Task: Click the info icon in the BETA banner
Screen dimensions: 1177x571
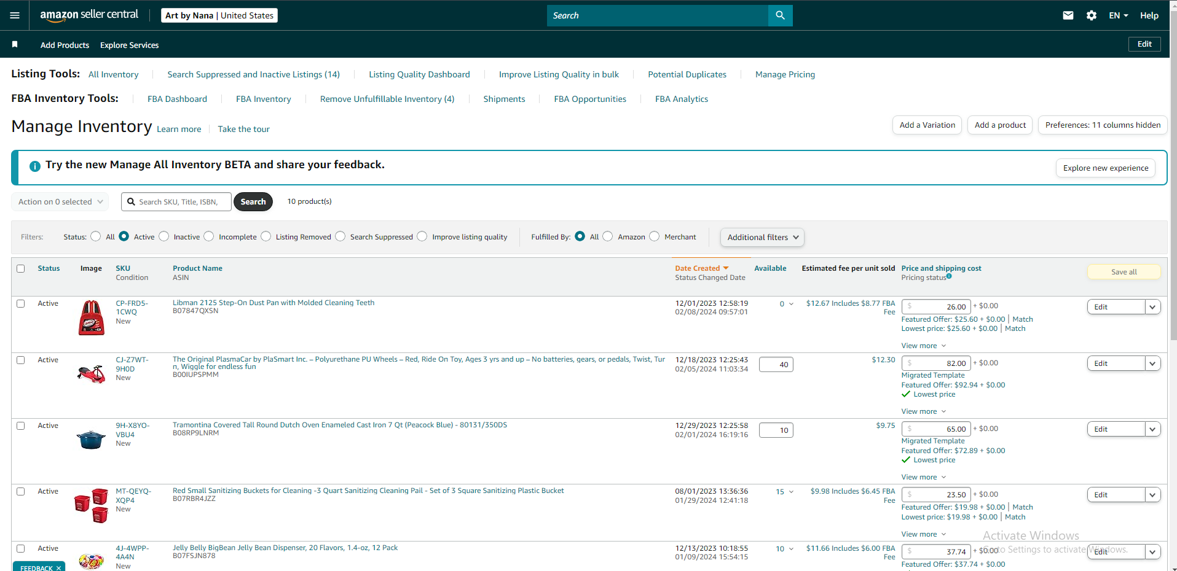Action: point(35,166)
